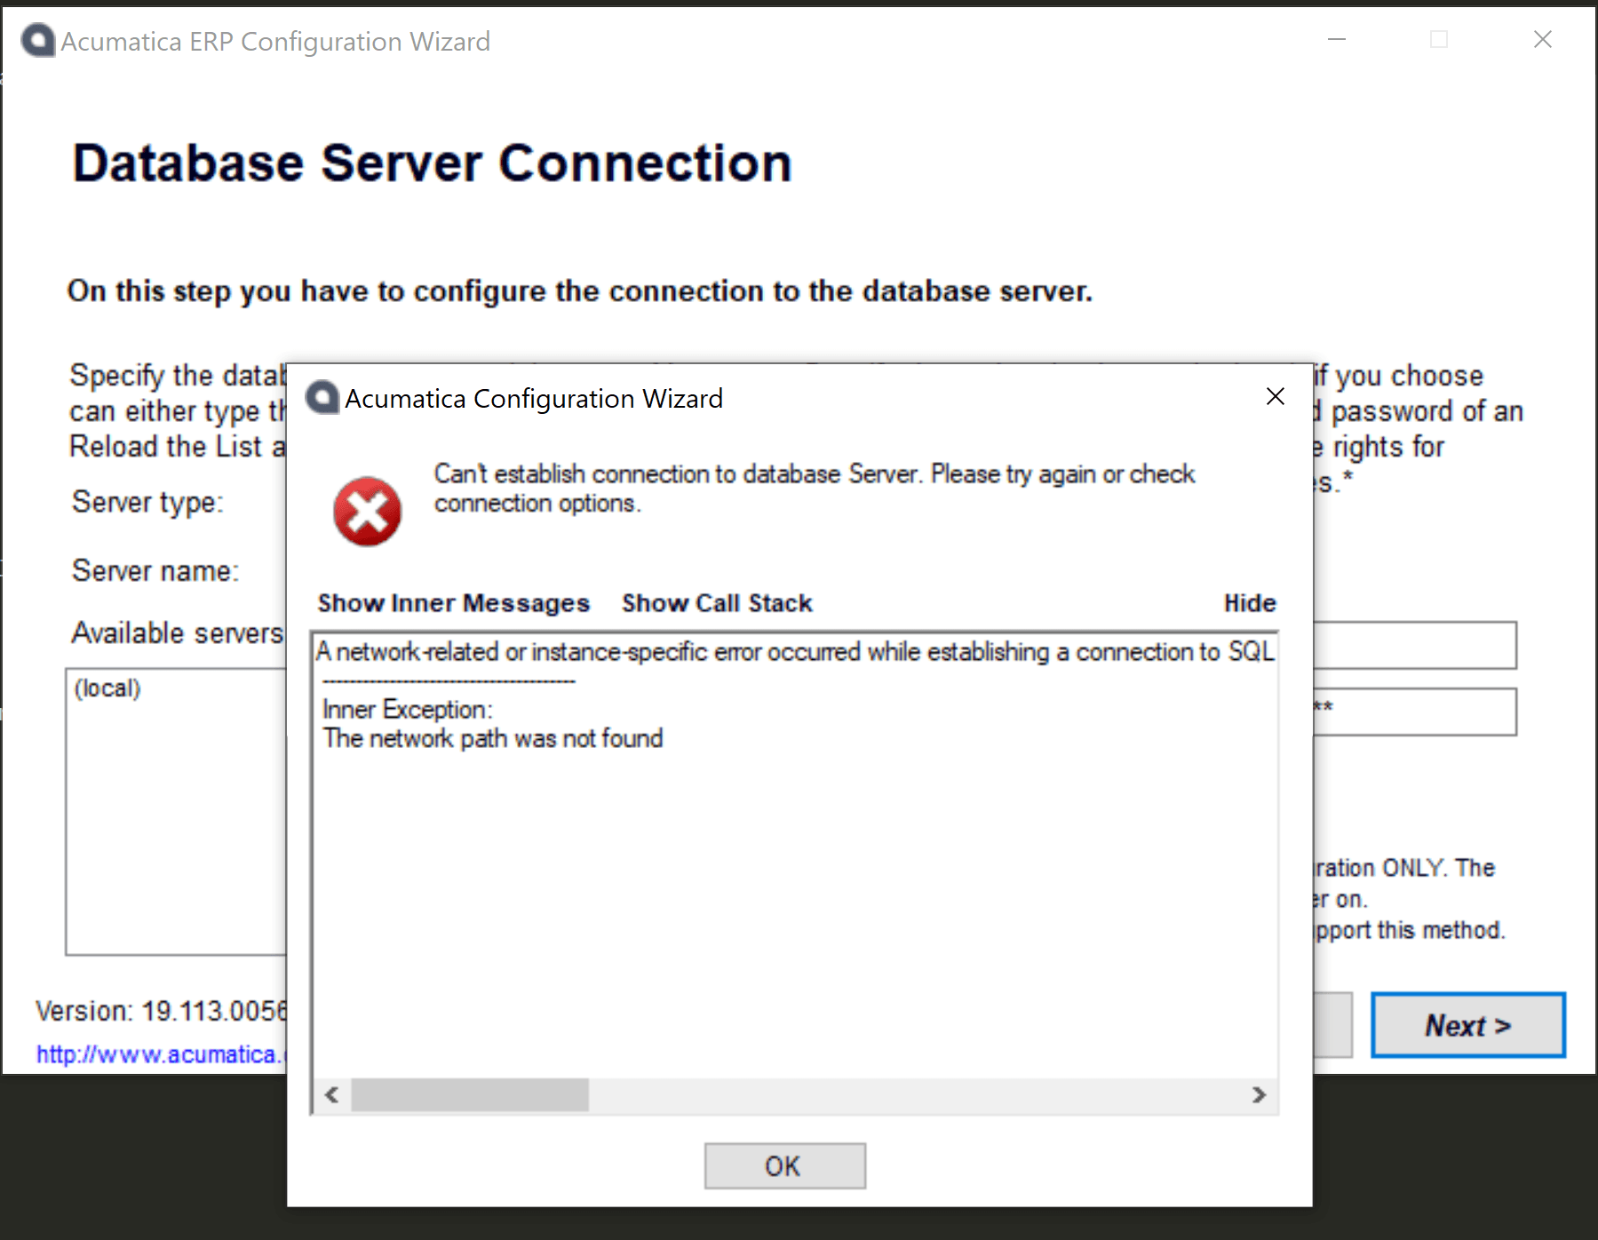Image resolution: width=1598 pixels, height=1240 pixels.
Task: Click the 'Server type:' label
Action: click(x=147, y=502)
